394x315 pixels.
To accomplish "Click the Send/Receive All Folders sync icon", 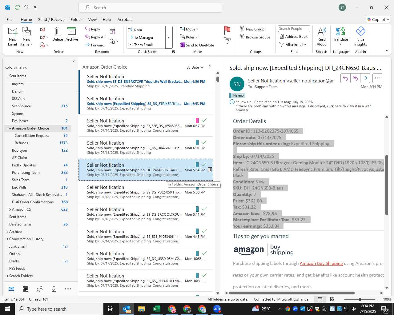I will [x=17, y=7].
